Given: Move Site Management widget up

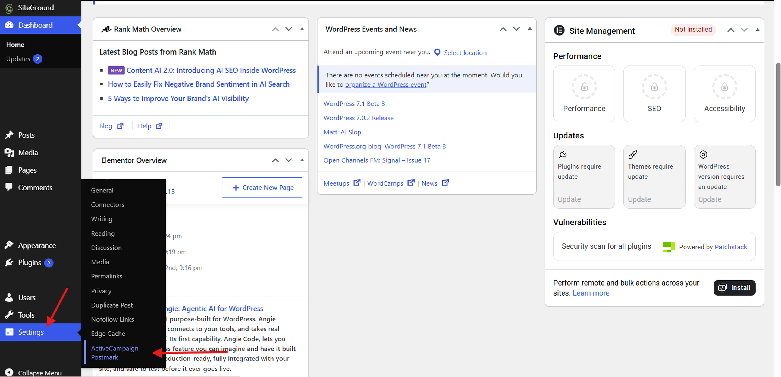Looking at the screenshot, I should click(x=731, y=30).
